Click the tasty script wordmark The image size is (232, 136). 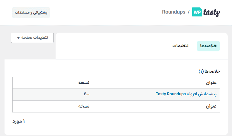[211, 12]
